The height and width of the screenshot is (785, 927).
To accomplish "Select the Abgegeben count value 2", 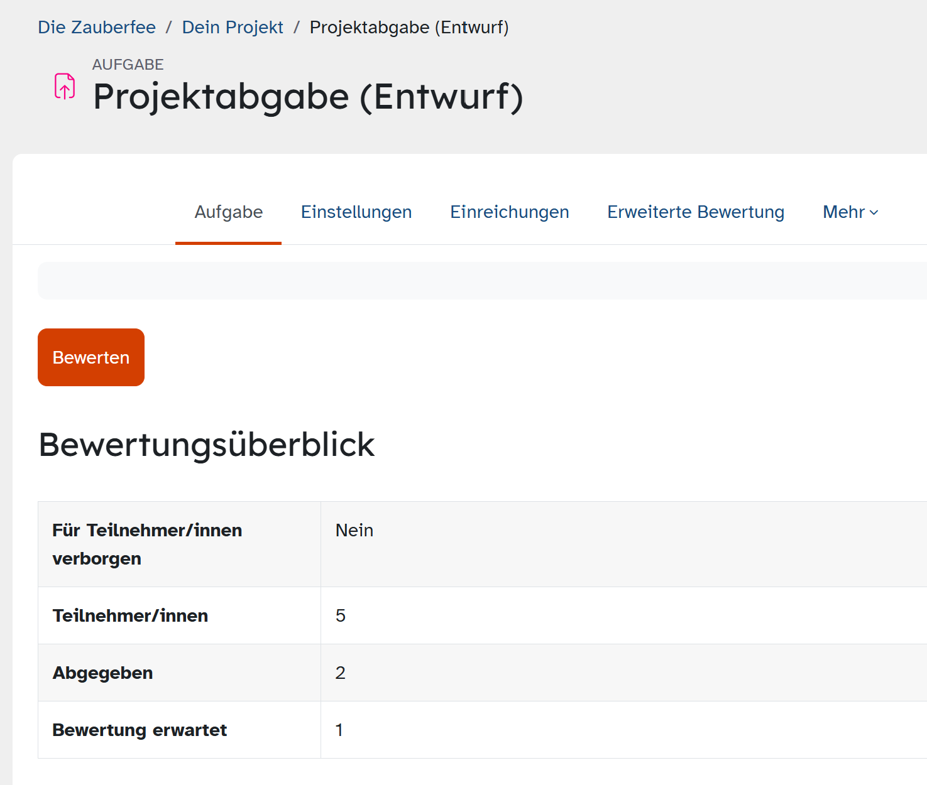I will tap(341, 673).
